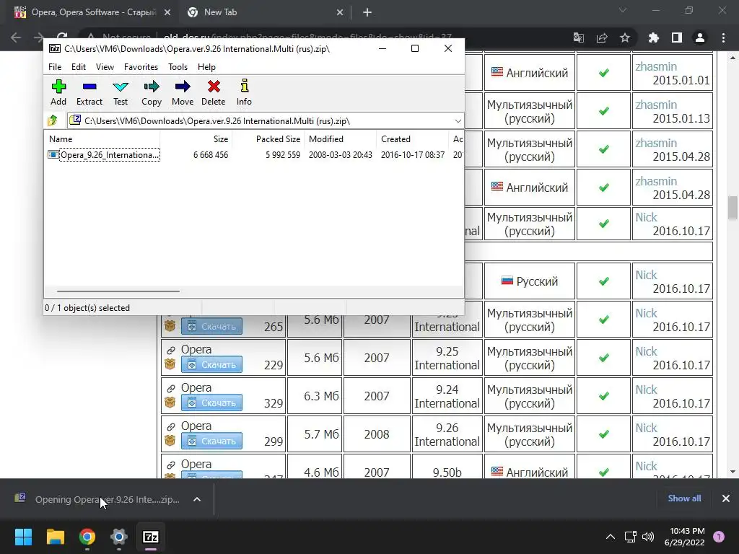Run Test on the archive
739x554 pixels.
point(121,92)
